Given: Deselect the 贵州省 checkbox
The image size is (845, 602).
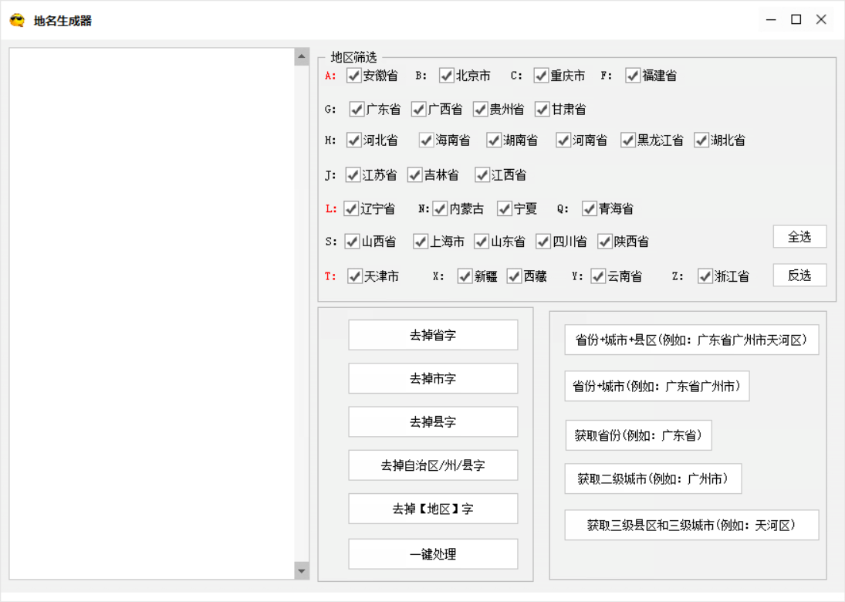Looking at the screenshot, I should pos(480,110).
